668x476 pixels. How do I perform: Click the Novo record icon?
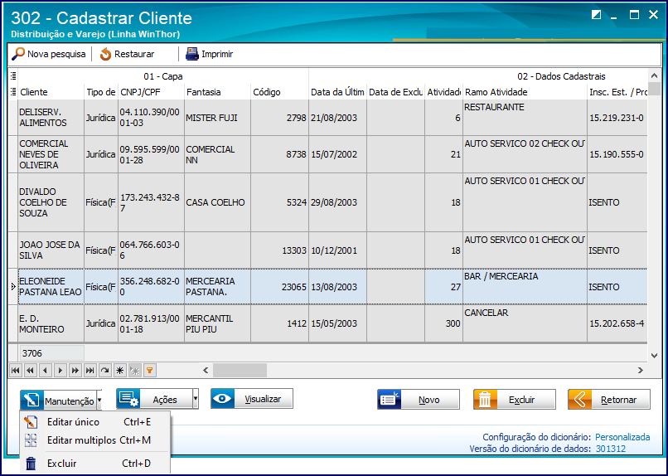click(389, 400)
